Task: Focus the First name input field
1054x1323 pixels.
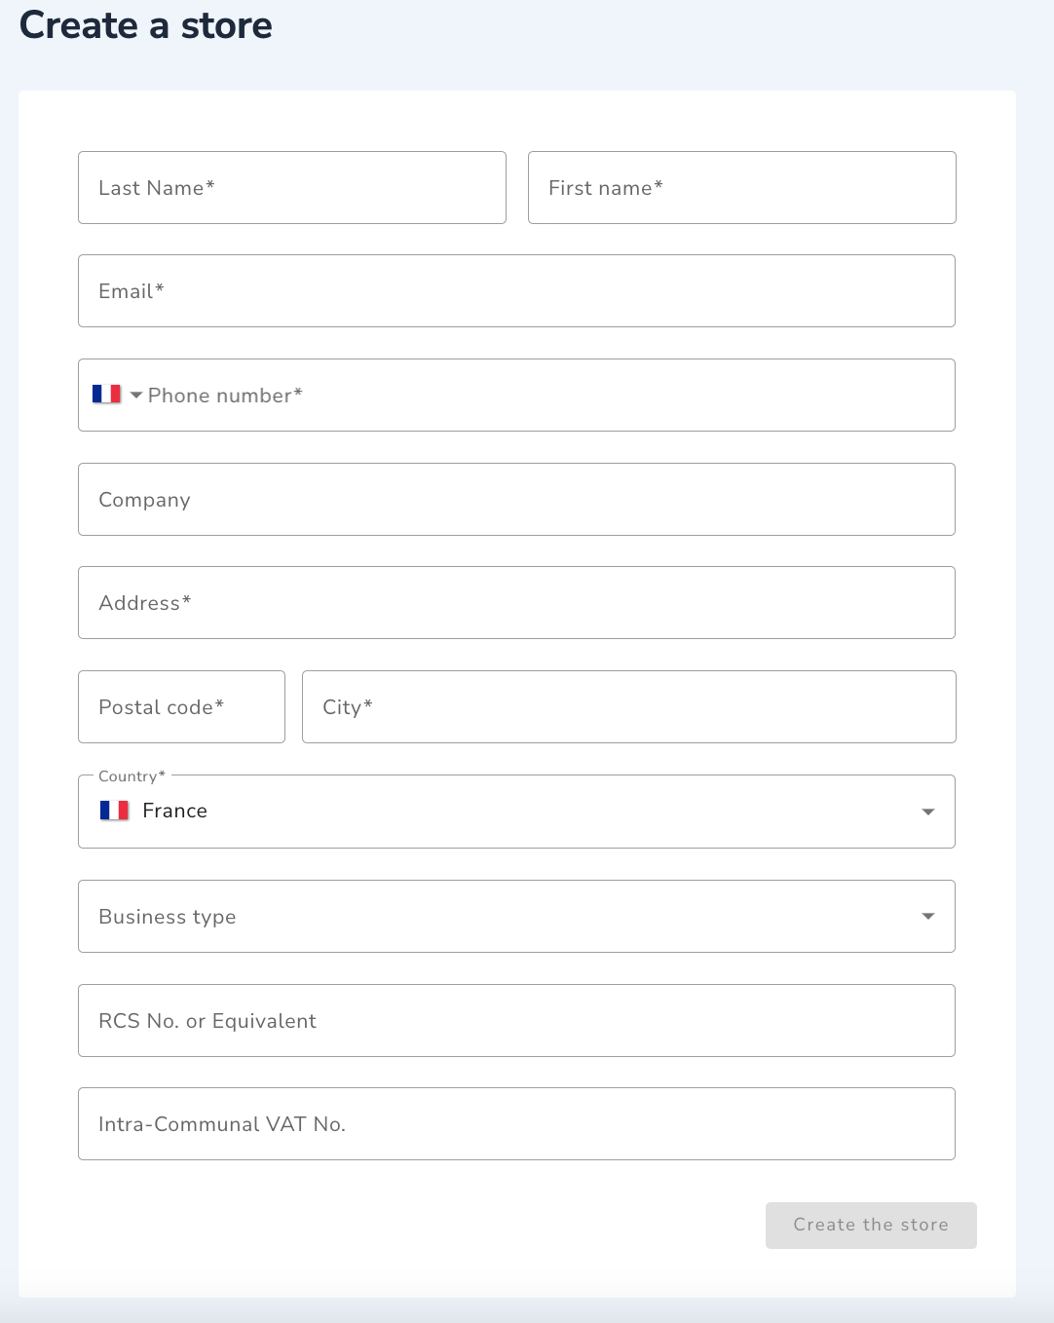Action: tap(742, 187)
